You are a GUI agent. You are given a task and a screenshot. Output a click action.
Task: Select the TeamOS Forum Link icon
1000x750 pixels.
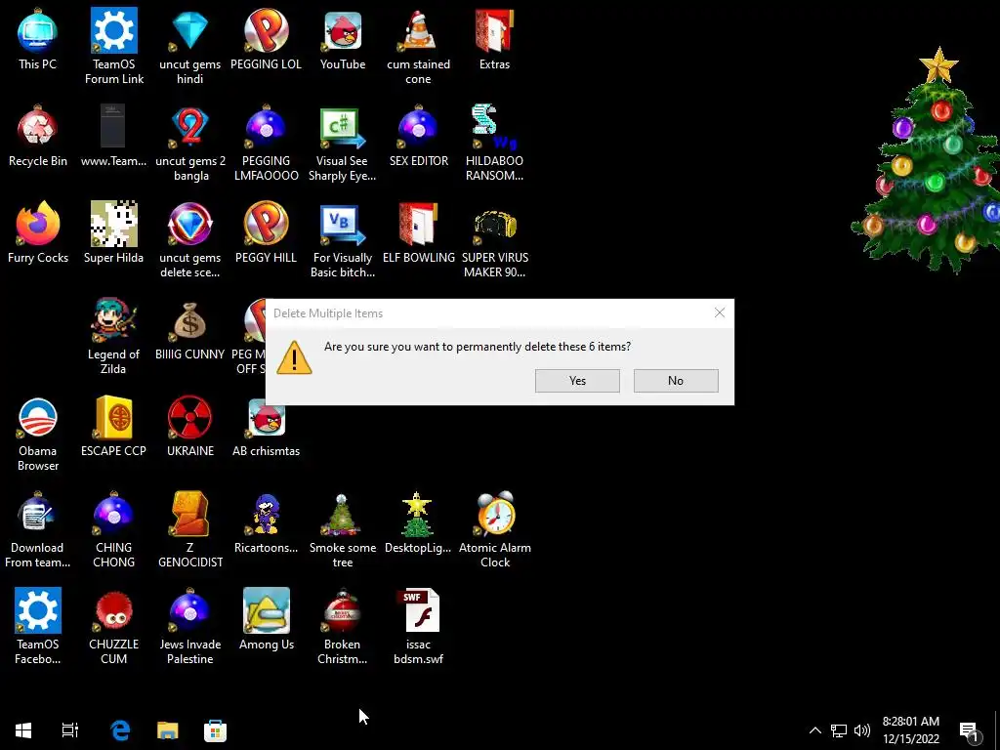(x=114, y=46)
